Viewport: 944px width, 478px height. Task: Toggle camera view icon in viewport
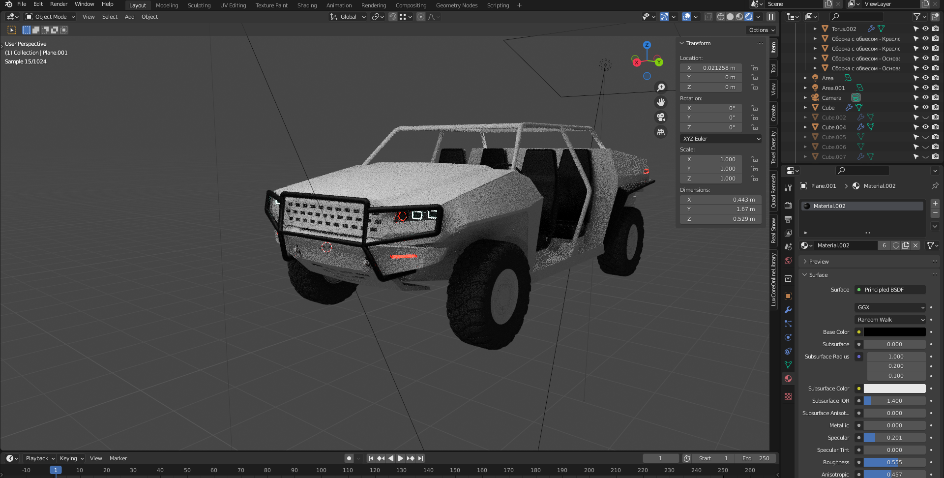click(661, 117)
